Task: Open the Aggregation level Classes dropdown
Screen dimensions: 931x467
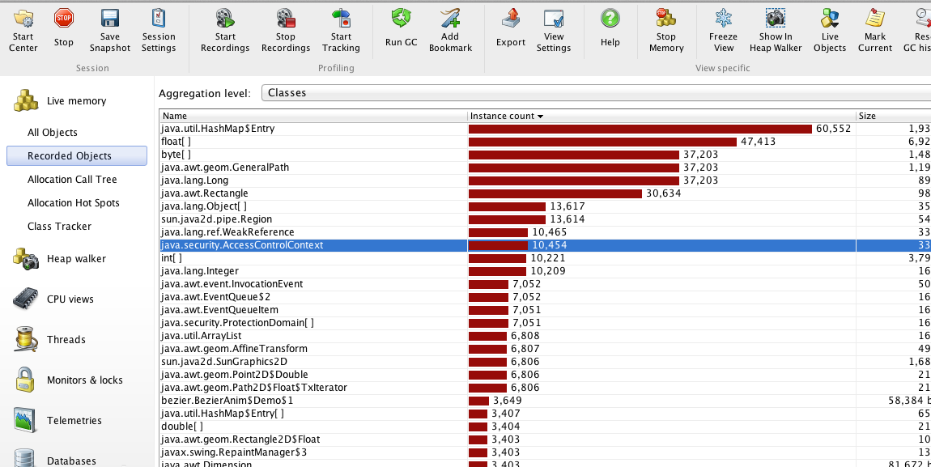Action: coord(596,92)
